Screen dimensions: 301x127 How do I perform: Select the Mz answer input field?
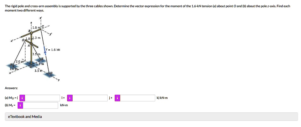click(41, 105)
